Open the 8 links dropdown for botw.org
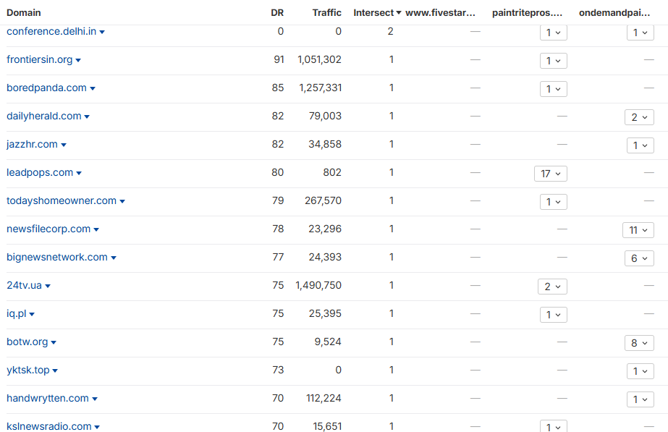This screenshot has width=668, height=432. tap(639, 342)
